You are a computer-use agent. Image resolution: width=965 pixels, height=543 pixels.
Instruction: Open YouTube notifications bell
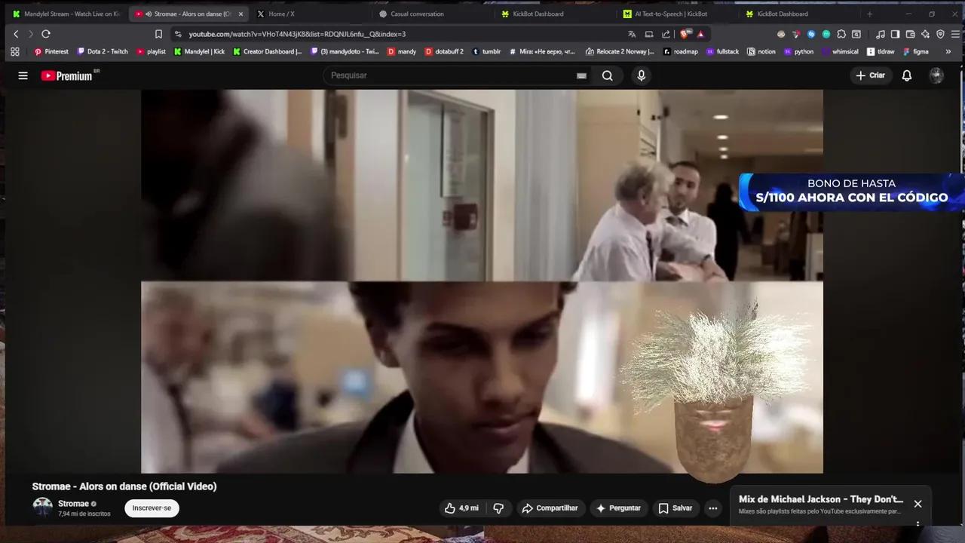click(x=907, y=75)
